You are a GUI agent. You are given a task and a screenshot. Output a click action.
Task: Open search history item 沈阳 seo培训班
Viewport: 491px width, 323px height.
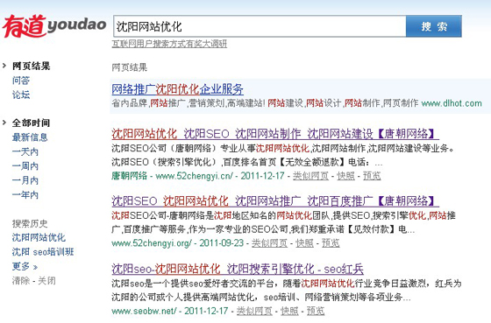tap(43, 252)
